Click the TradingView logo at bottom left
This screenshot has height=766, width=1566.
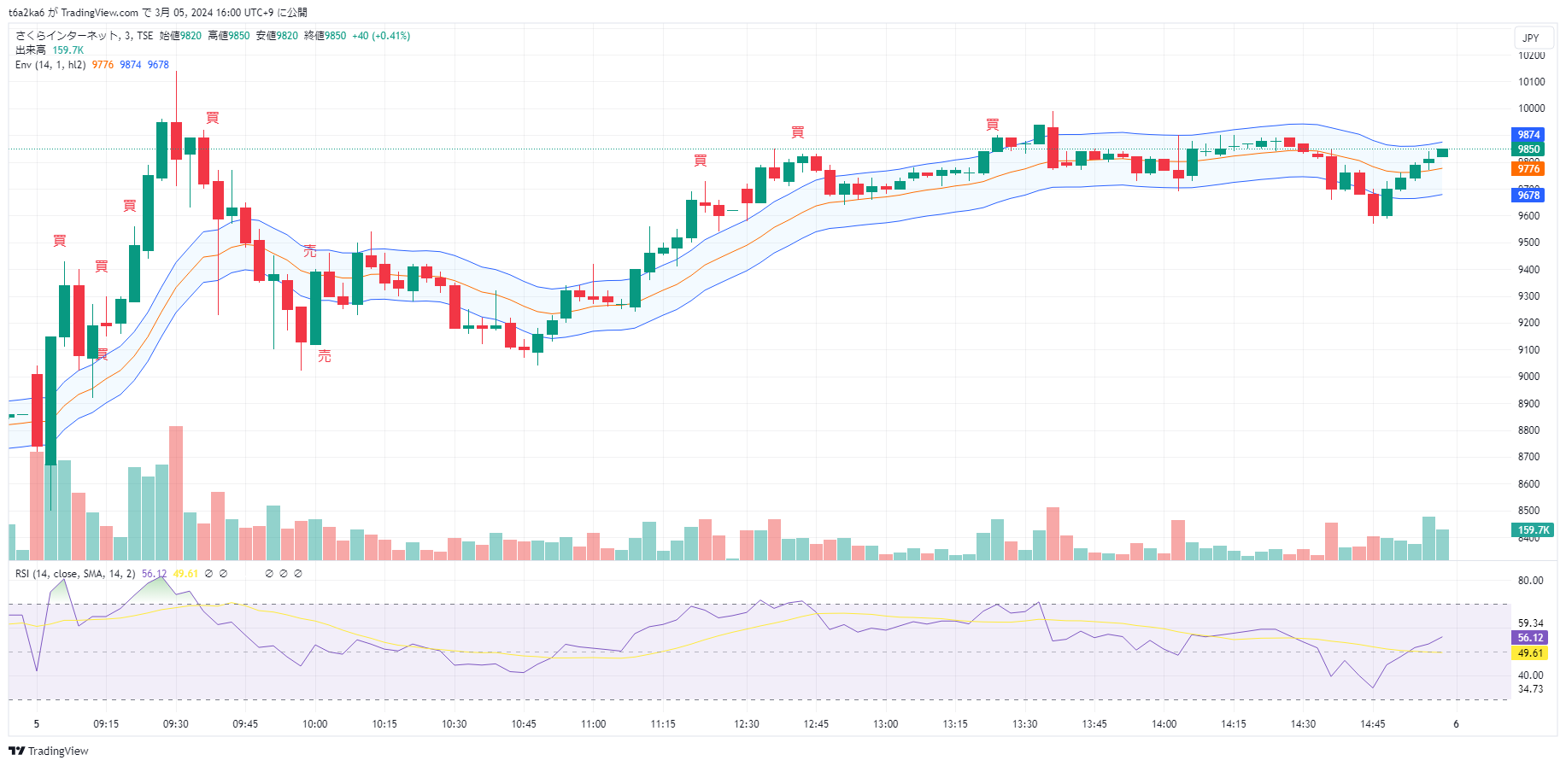click(x=49, y=751)
